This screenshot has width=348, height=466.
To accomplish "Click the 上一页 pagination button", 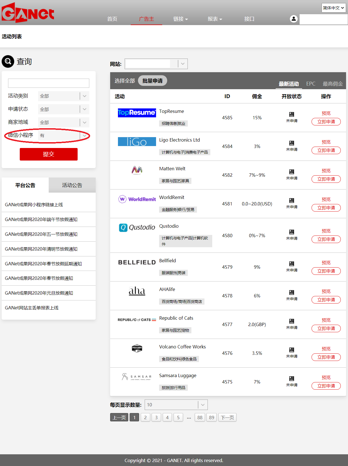I will pyautogui.click(x=119, y=418).
